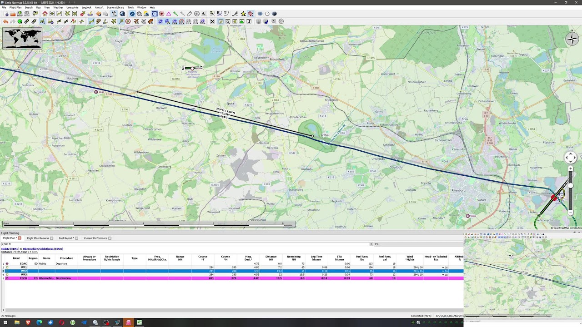Click the cruise altitude spinner arrows
This screenshot has height=327, width=582.
click(x=371, y=244)
